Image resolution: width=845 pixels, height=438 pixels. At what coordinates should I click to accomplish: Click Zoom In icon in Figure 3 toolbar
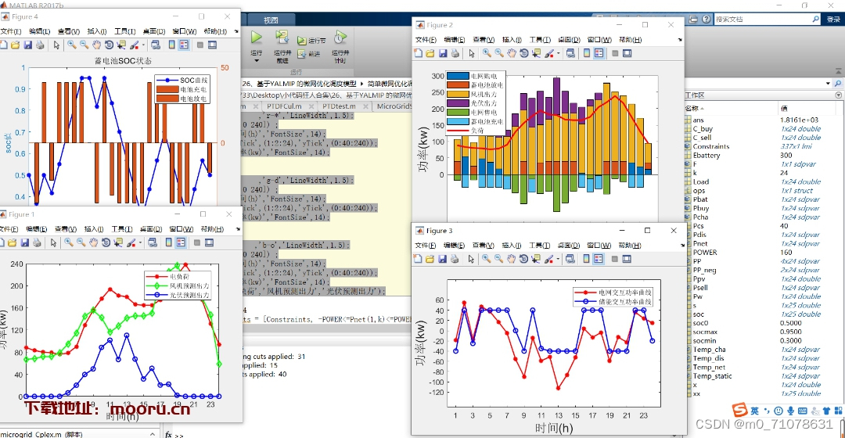pos(486,259)
